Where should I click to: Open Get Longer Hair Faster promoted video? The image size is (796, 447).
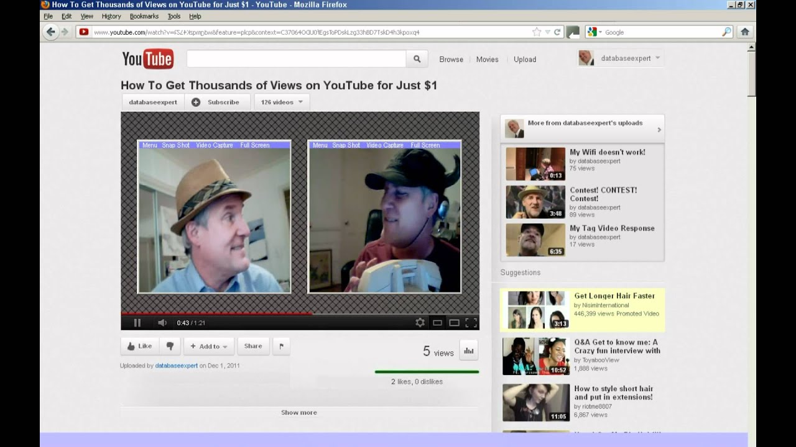[614, 296]
